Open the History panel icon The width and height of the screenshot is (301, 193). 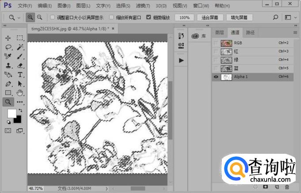(181, 36)
